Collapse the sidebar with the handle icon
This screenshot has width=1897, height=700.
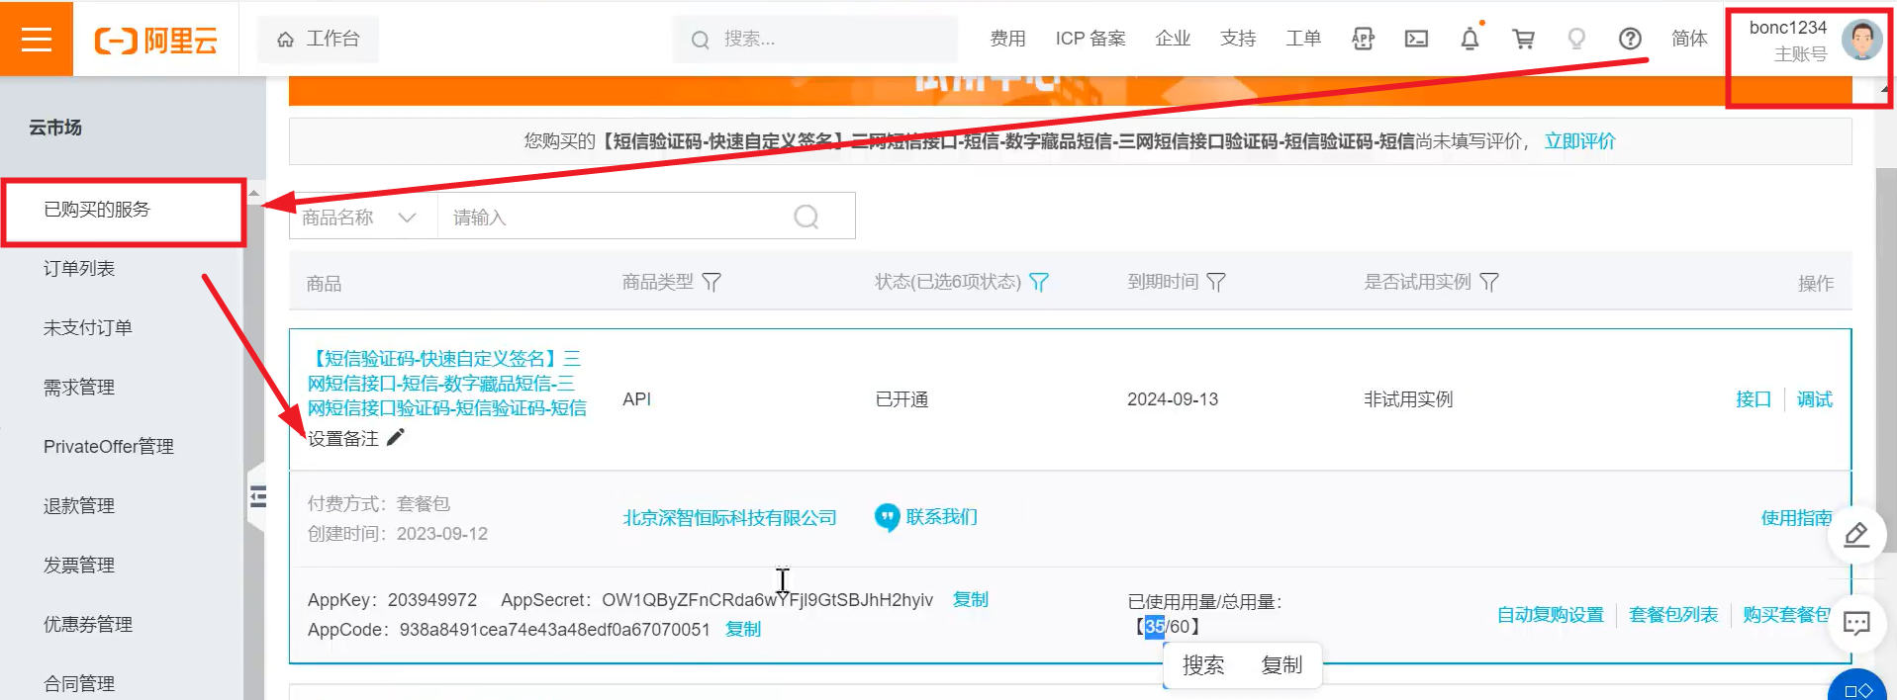click(257, 496)
